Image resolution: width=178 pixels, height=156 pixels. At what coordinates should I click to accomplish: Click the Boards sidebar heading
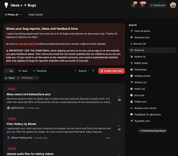click(133, 25)
